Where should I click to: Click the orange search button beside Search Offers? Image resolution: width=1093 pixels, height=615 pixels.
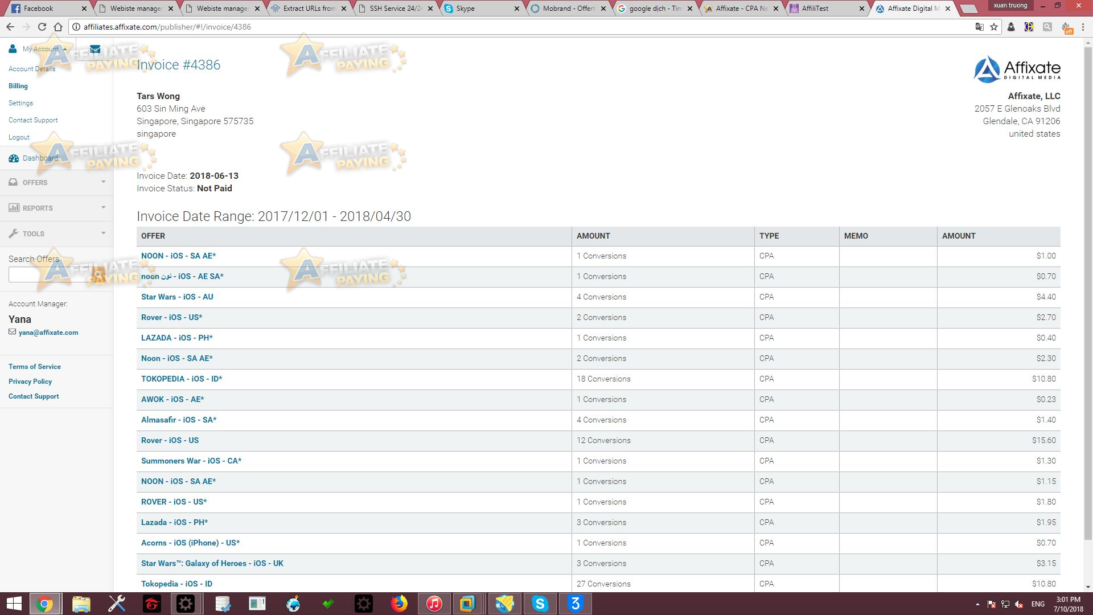click(x=98, y=274)
